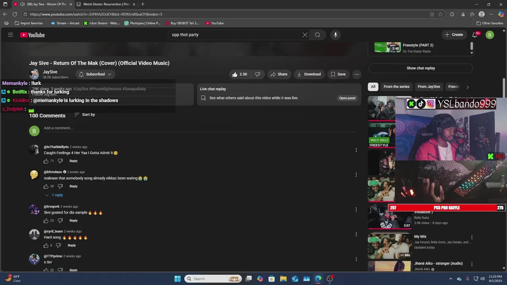The height and width of the screenshot is (285, 507).
Task: Click the YouTube search input
Action: tap(235, 35)
